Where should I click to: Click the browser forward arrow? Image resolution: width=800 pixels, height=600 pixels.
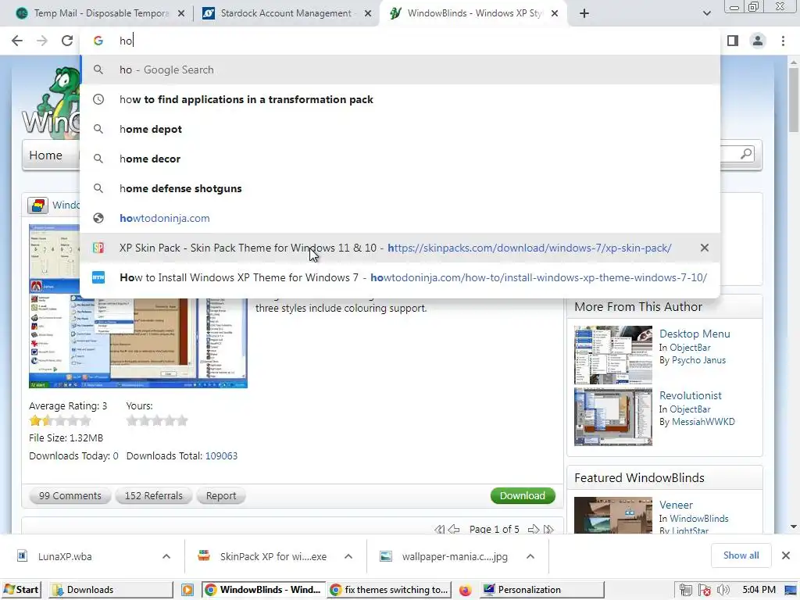42,41
